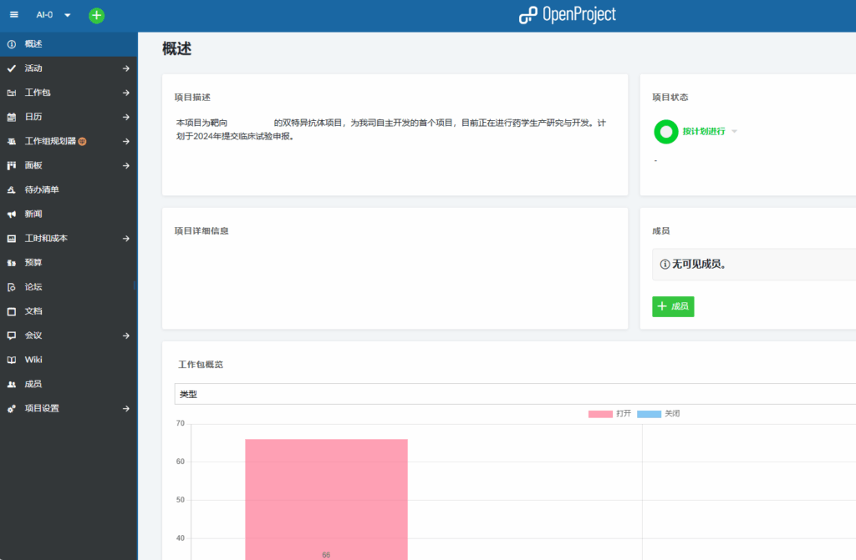
Task: Click the pink bar showing 66
Action: click(x=327, y=499)
